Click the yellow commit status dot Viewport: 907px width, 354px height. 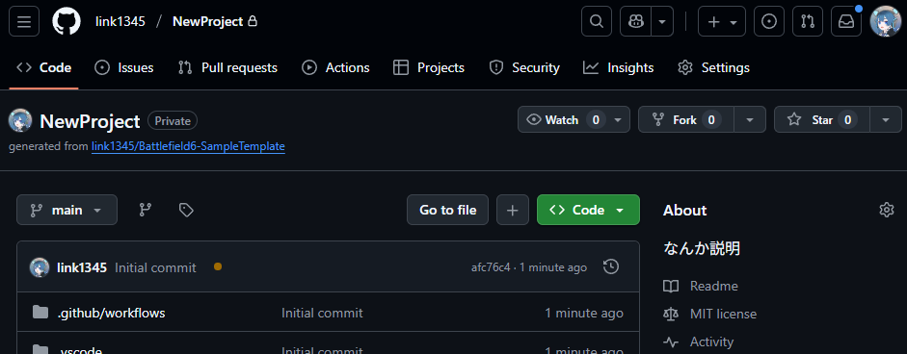[218, 266]
